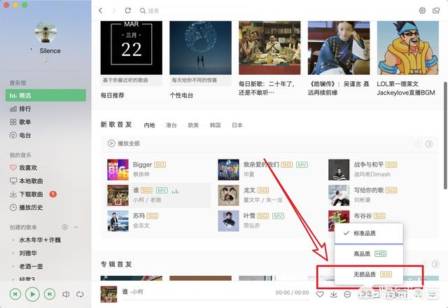This screenshot has width=448, height=308.
Task: Click the heart icon to favorite current song
Action: point(320,294)
